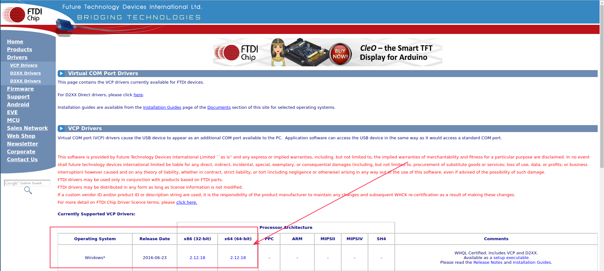Image resolution: width=604 pixels, height=271 pixels.
Task: Select D2XX Drivers submenu link
Action: (x=26, y=73)
